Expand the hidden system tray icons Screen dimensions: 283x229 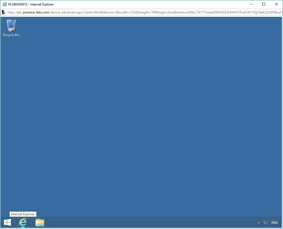coord(258,222)
